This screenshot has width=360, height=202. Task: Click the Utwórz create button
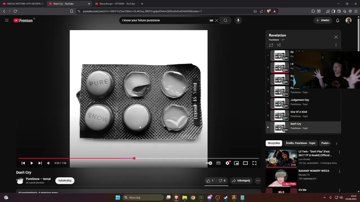pos(323,20)
